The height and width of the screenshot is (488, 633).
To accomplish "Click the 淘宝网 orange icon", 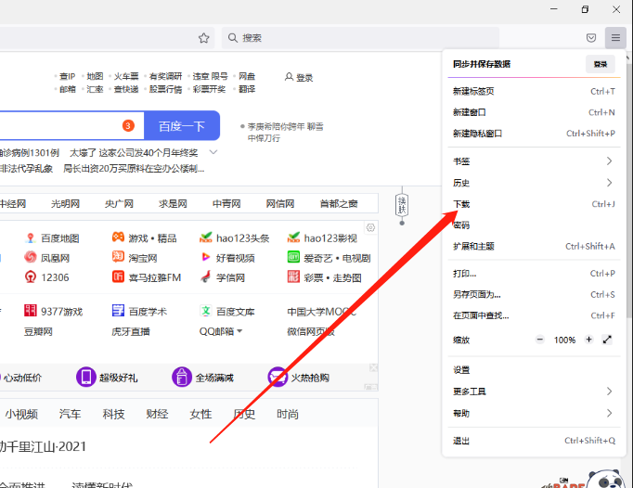I will click(118, 257).
